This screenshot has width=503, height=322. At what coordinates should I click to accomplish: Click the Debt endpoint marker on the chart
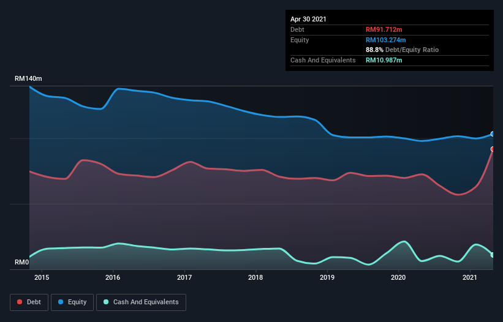(x=493, y=149)
